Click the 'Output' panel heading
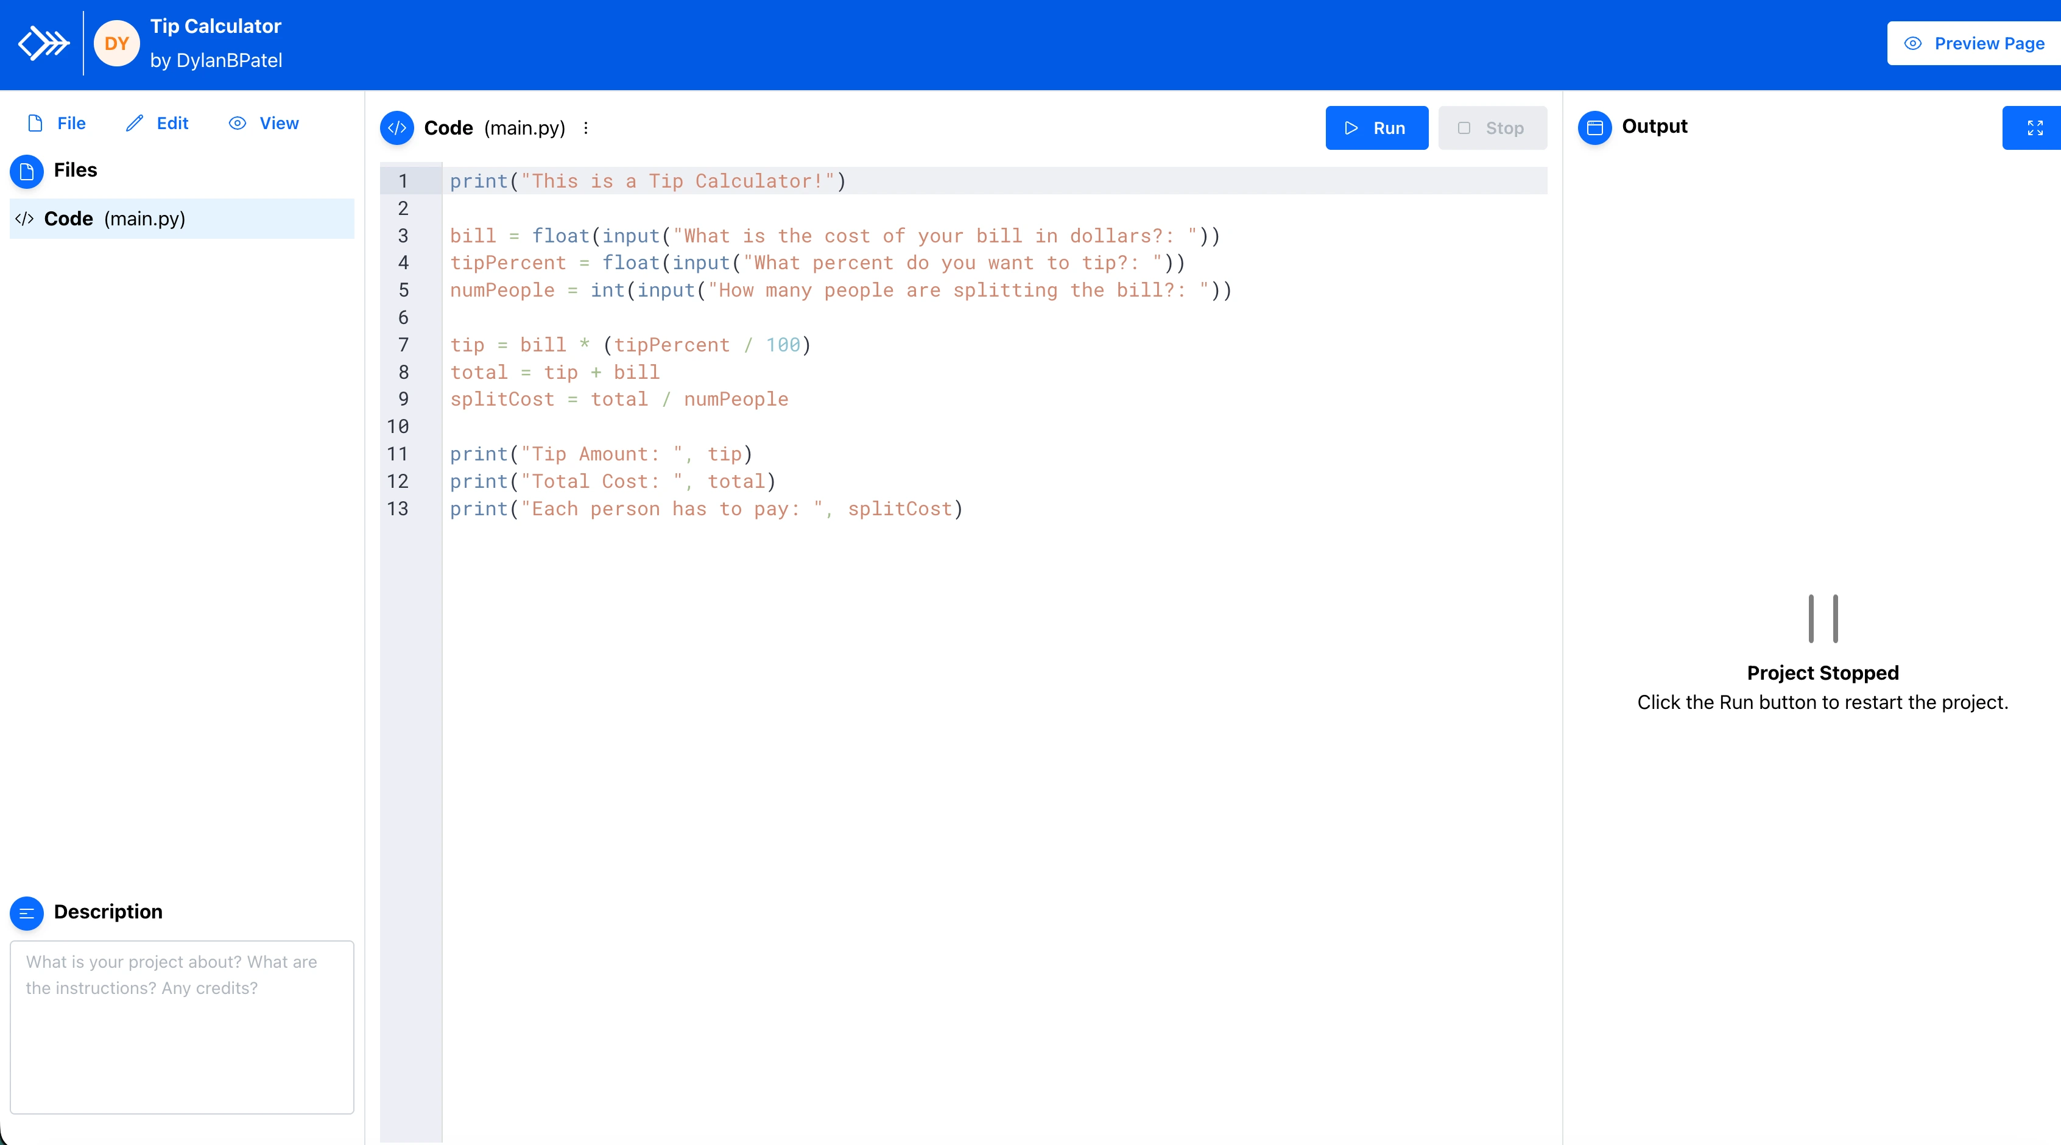The image size is (2061, 1145). [1654, 127]
